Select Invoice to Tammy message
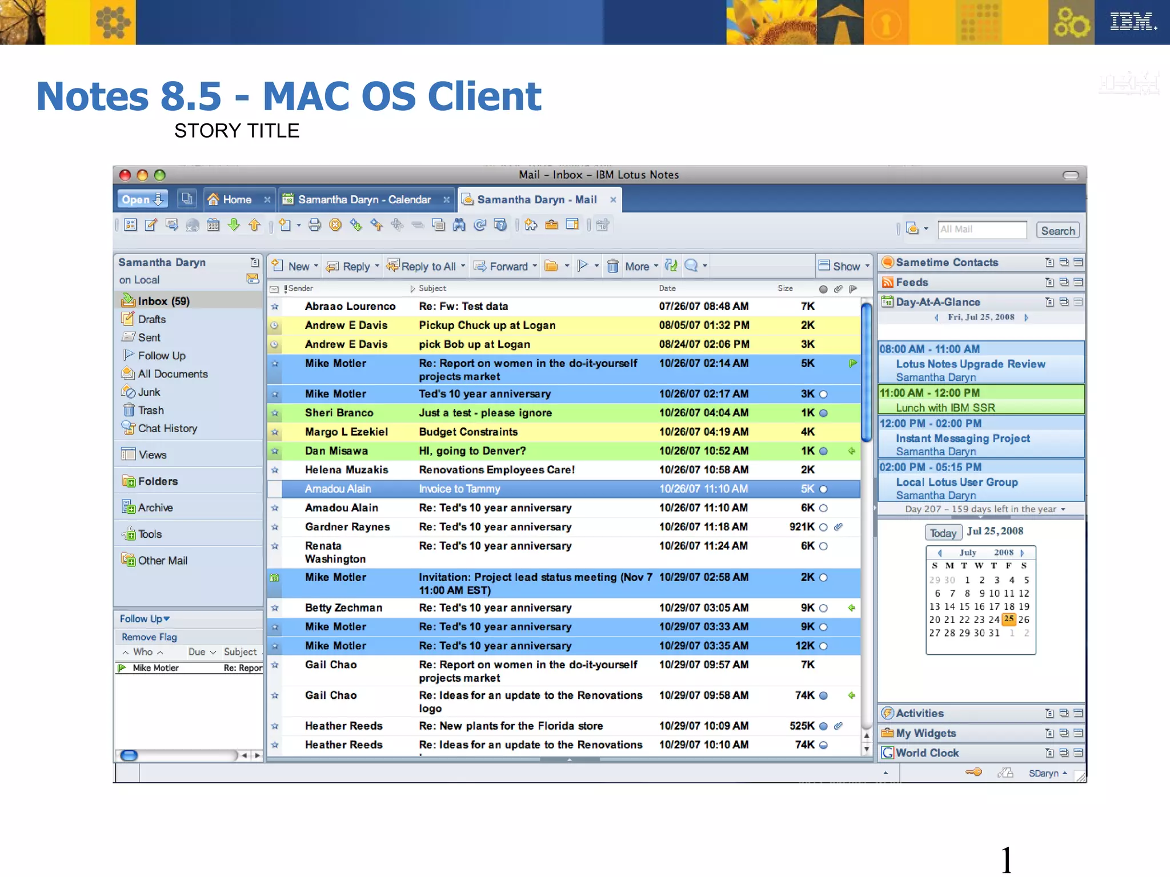The width and height of the screenshot is (1170, 877). (564, 489)
